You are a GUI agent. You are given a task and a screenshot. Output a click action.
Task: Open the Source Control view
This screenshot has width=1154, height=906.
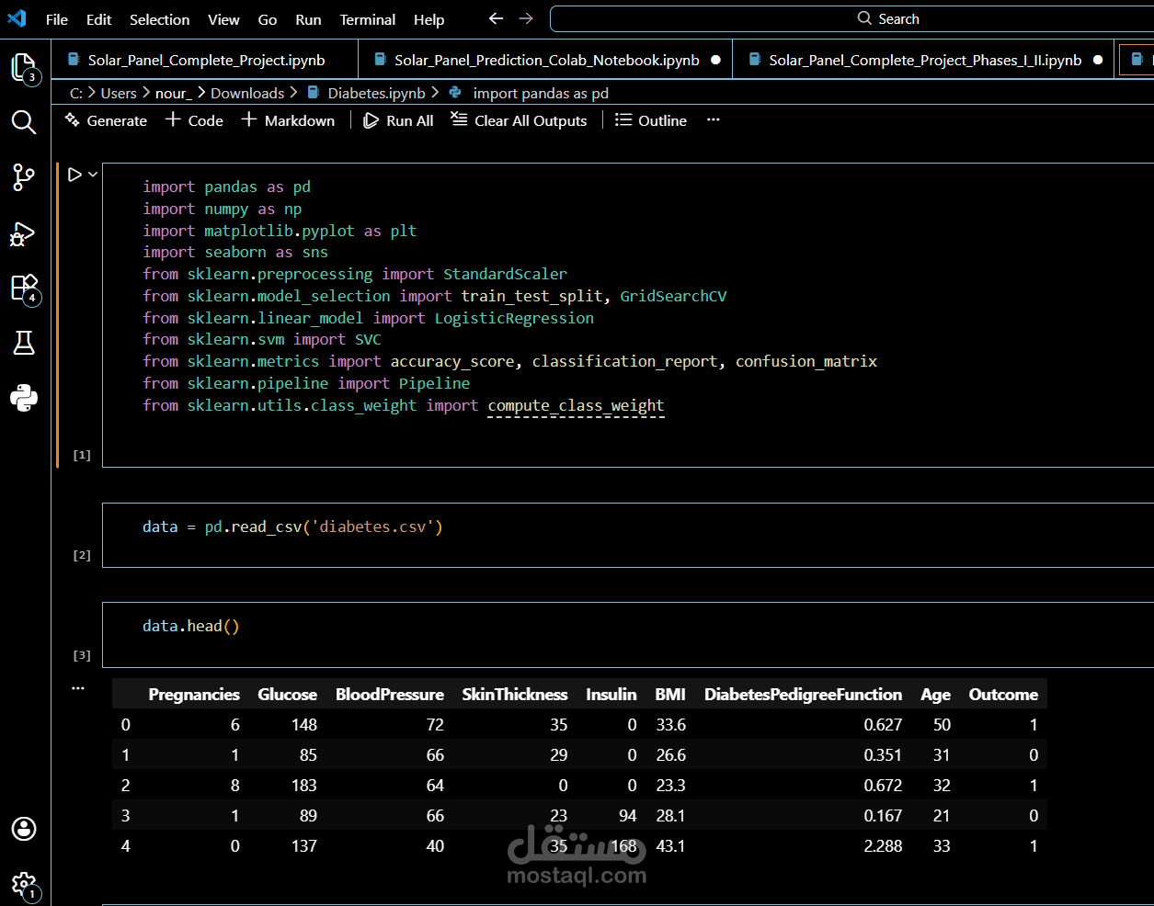pos(23,177)
